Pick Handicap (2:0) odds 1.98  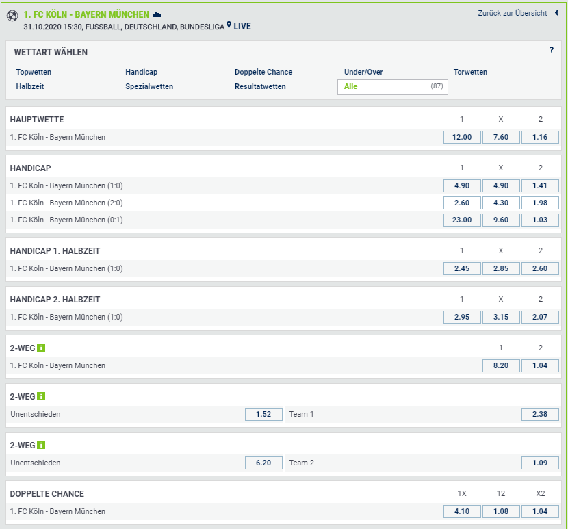(540, 203)
